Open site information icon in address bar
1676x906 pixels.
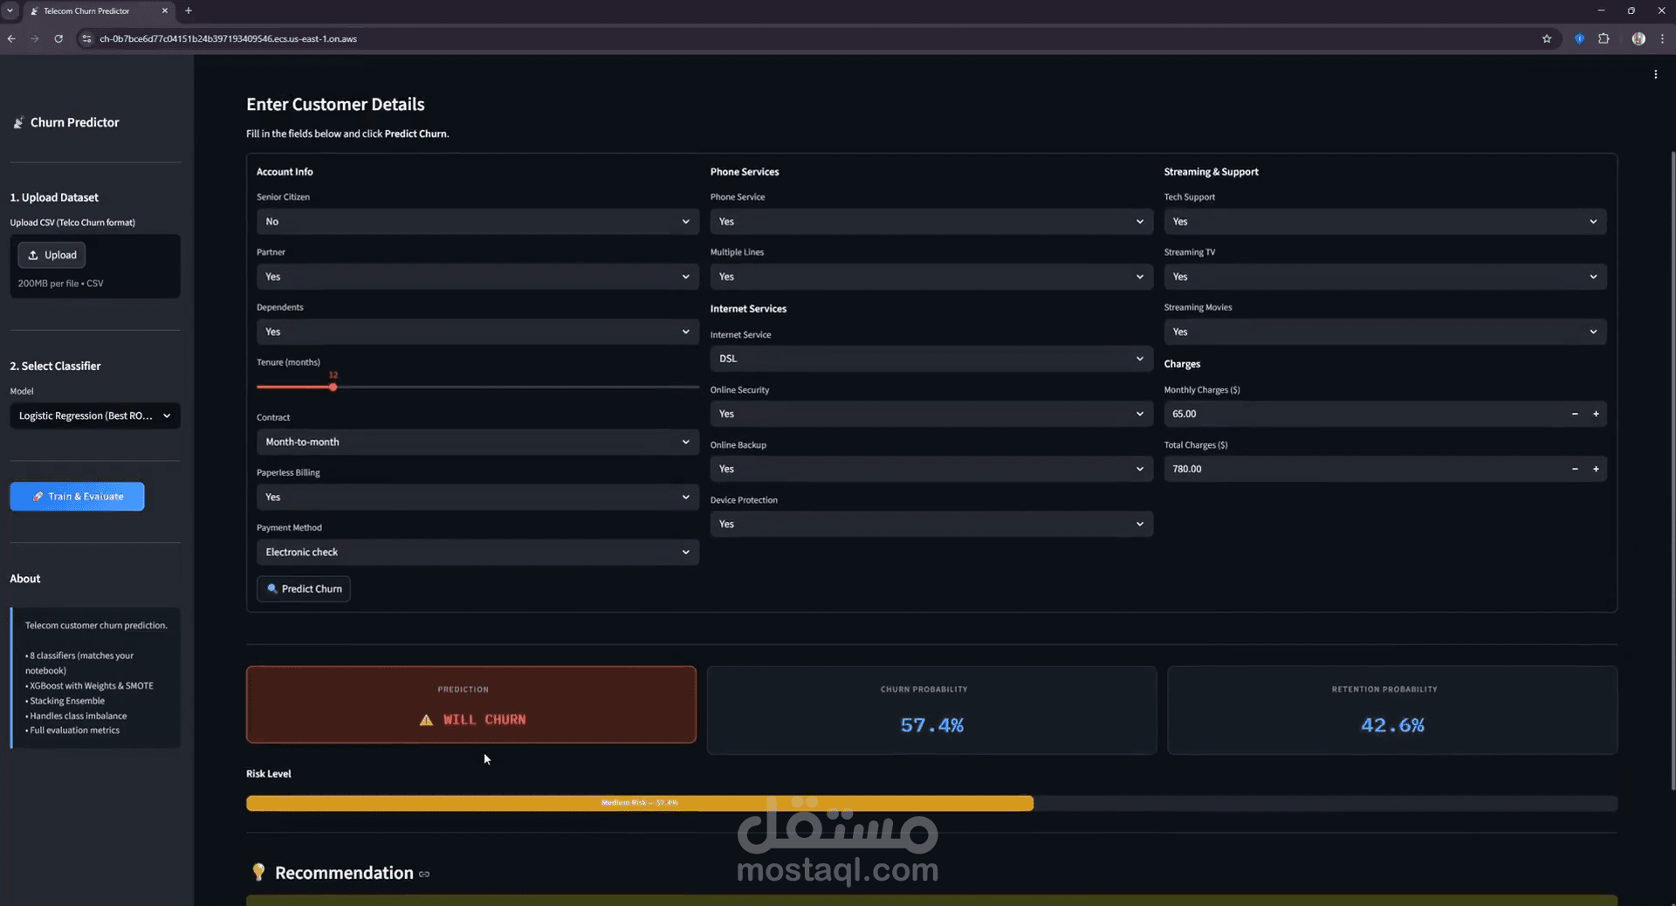coord(86,38)
